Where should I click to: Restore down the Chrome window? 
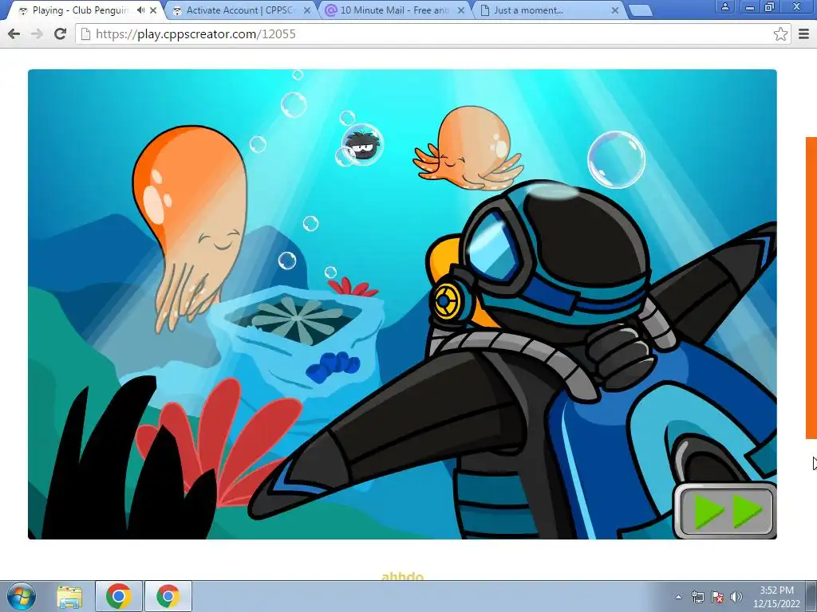[x=770, y=6]
